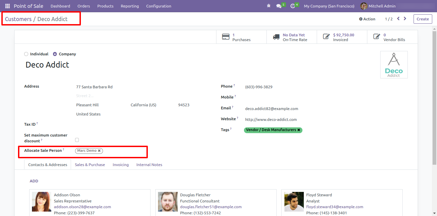Expand the Action dropdown
437x216 pixels.
[367, 19]
